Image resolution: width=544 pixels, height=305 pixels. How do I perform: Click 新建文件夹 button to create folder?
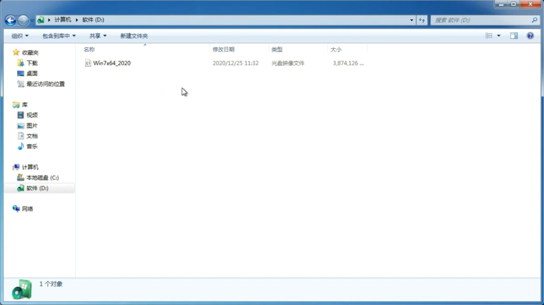[x=134, y=35]
